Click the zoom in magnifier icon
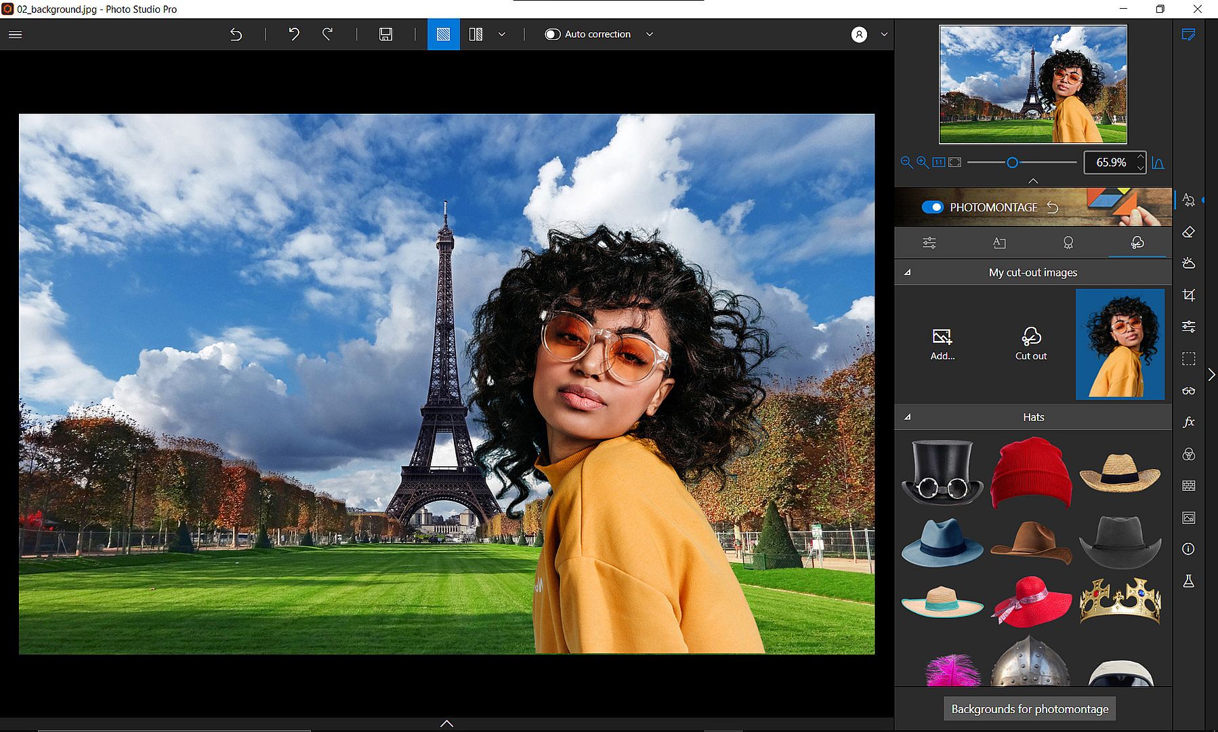 point(922,163)
